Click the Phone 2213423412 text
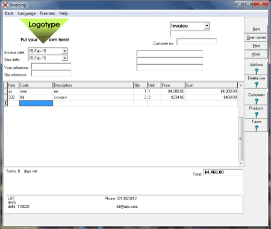The width and height of the screenshot is (271, 229). [120, 198]
